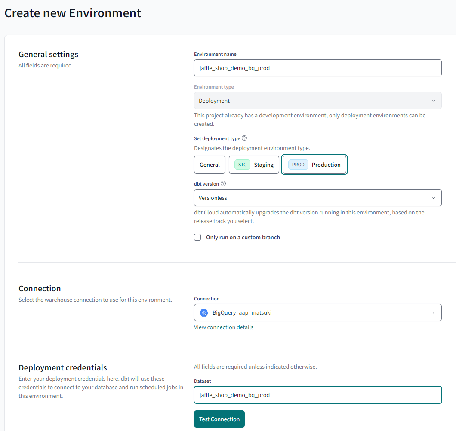Click the Create new Environment heading
This screenshot has width=456, height=431.
click(x=73, y=13)
